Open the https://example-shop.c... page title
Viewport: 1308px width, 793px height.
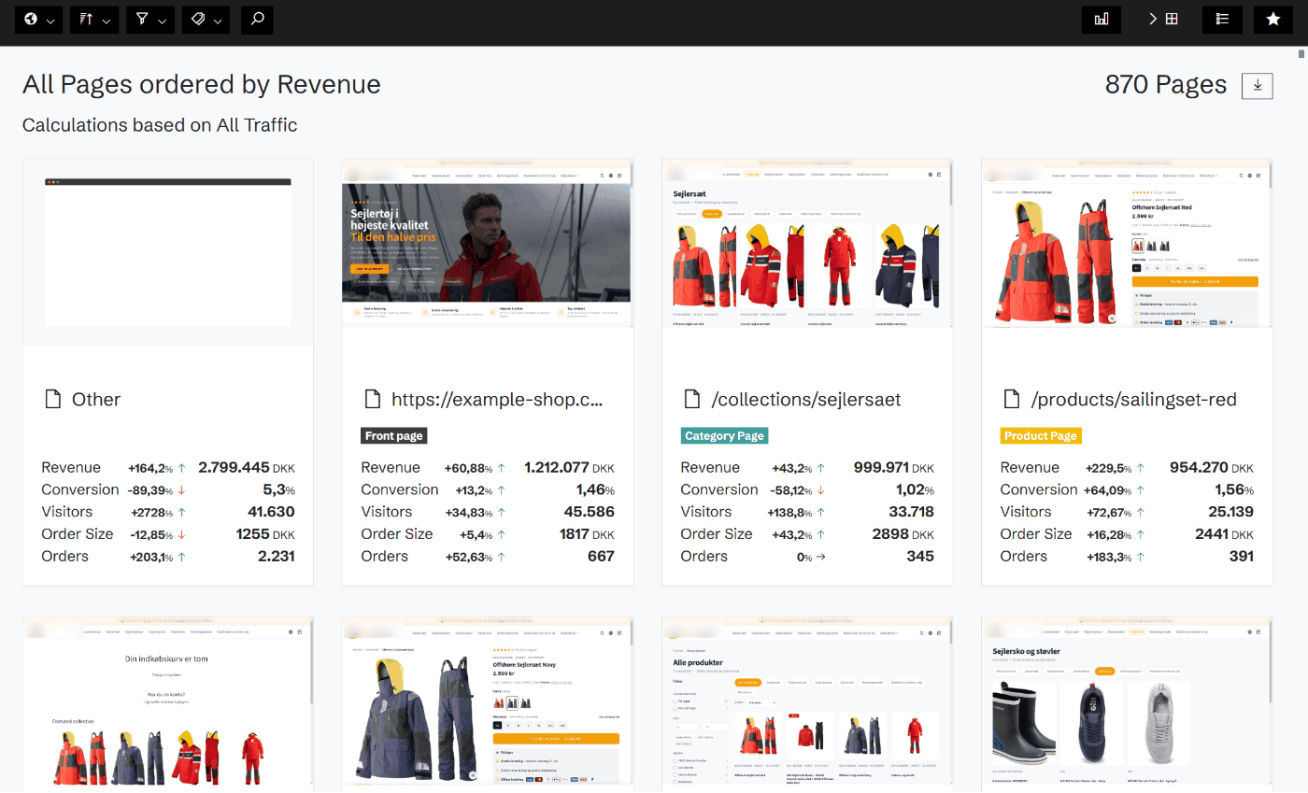497,400
